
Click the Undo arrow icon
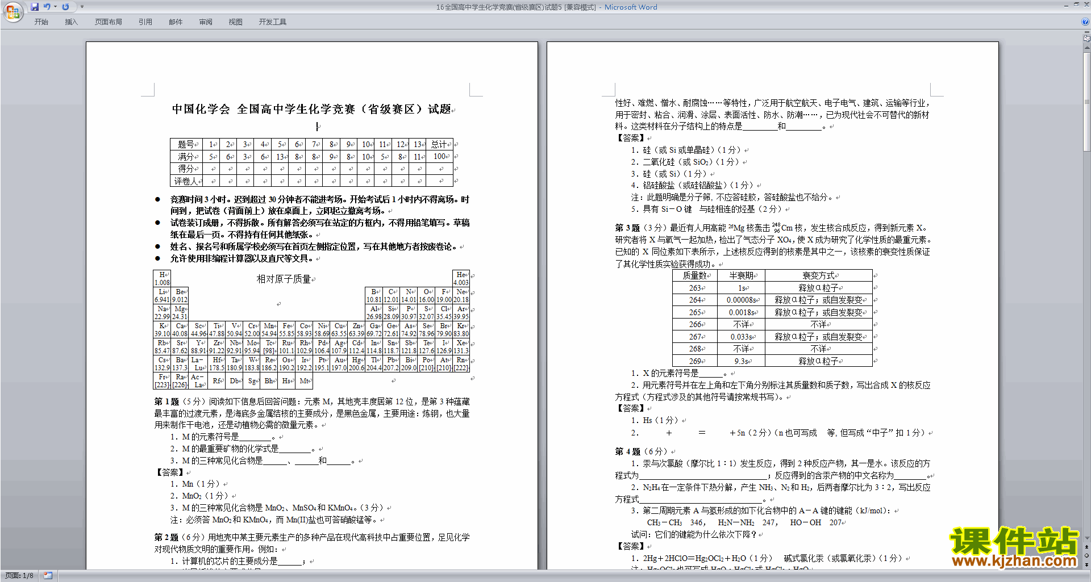pos(47,7)
